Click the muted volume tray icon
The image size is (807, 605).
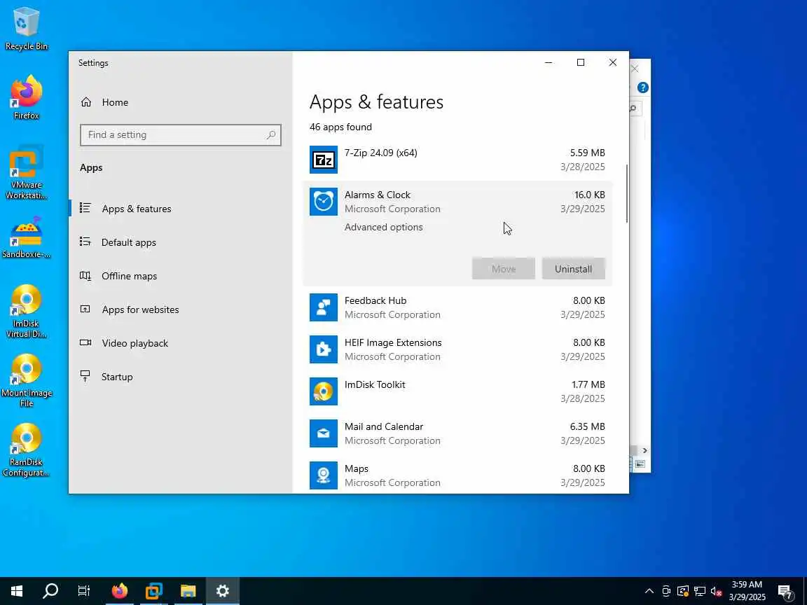[716, 591]
